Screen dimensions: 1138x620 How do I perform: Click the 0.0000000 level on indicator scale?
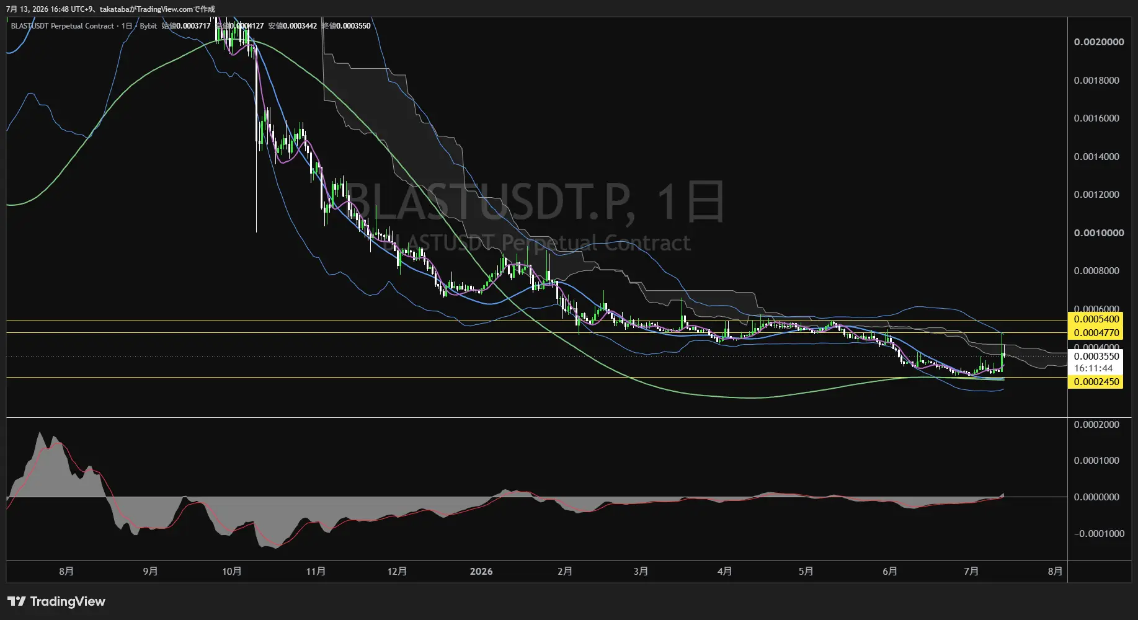[1096, 497]
